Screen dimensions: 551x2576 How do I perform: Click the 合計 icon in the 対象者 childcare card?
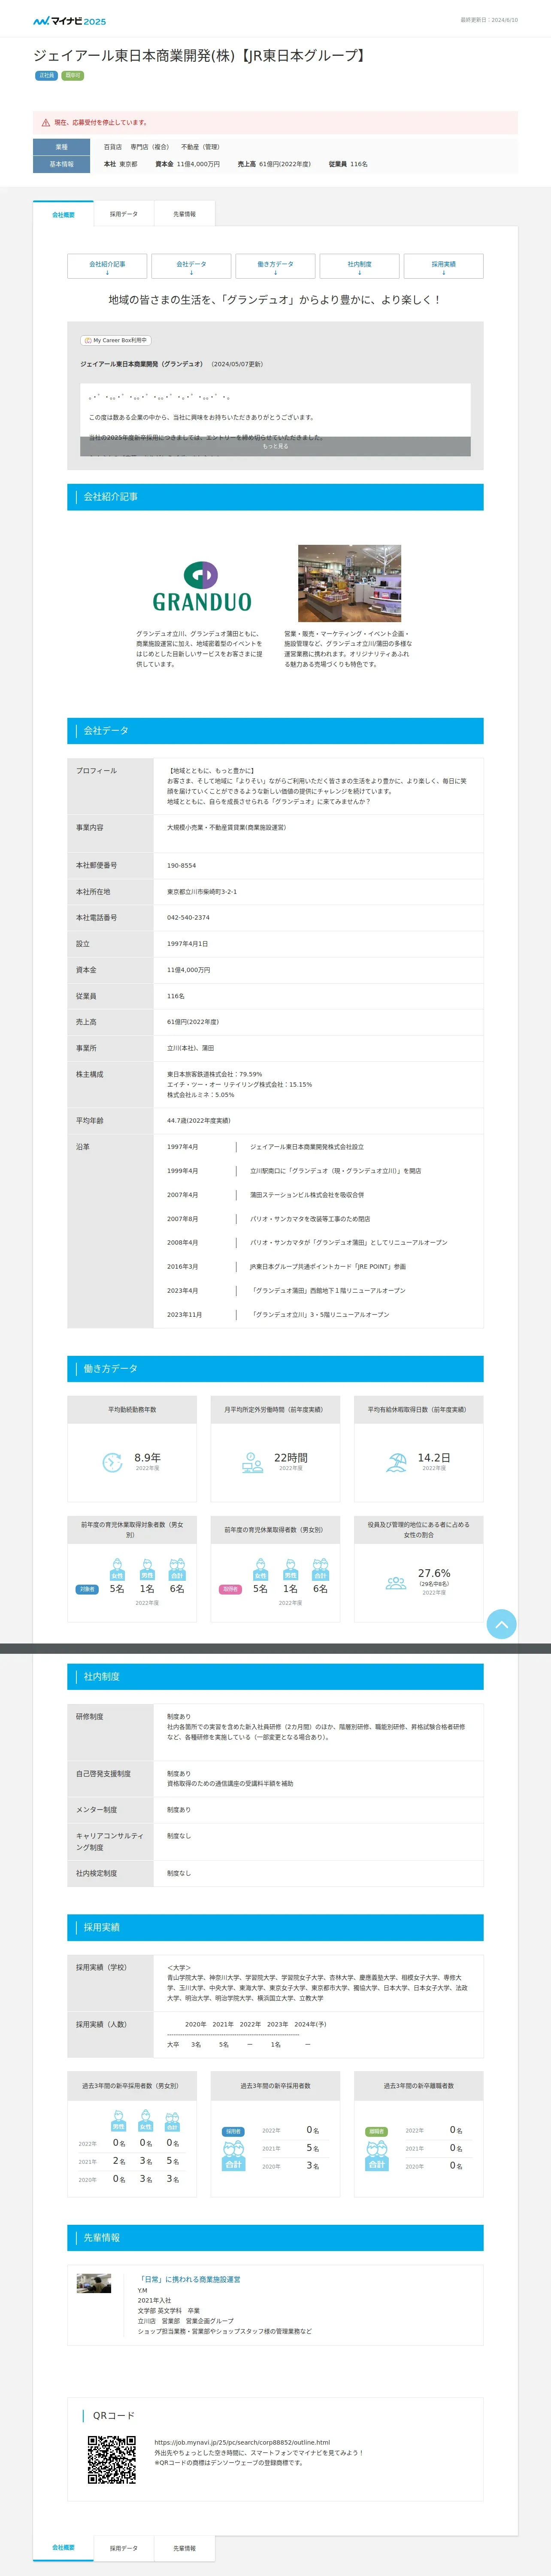tap(177, 1570)
